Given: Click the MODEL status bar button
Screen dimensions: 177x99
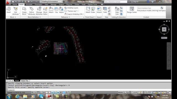Looking at the screenshot, I should 121,92.
